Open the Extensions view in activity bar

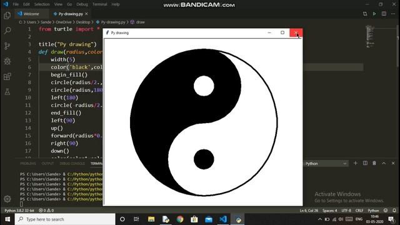click(7, 76)
